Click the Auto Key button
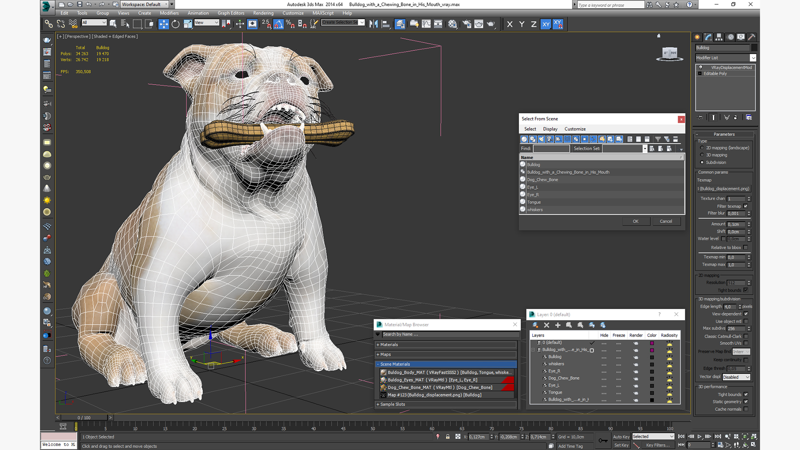Viewport: 800px width, 450px height. (x=621, y=437)
